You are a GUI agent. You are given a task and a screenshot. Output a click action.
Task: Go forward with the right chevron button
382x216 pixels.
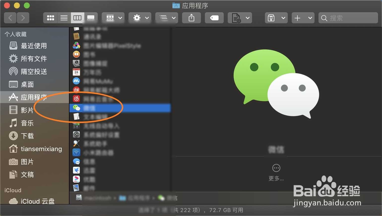click(23, 18)
